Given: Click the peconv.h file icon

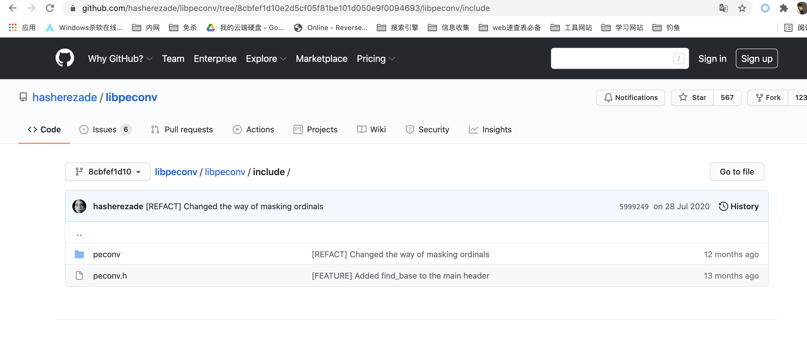Looking at the screenshot, I should [x=79, y=276].
